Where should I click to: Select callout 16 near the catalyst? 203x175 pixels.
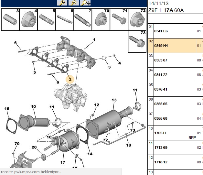point(49,137)
